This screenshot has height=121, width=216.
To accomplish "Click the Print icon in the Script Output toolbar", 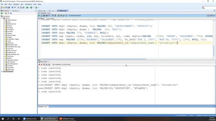I will coord(47,64).
